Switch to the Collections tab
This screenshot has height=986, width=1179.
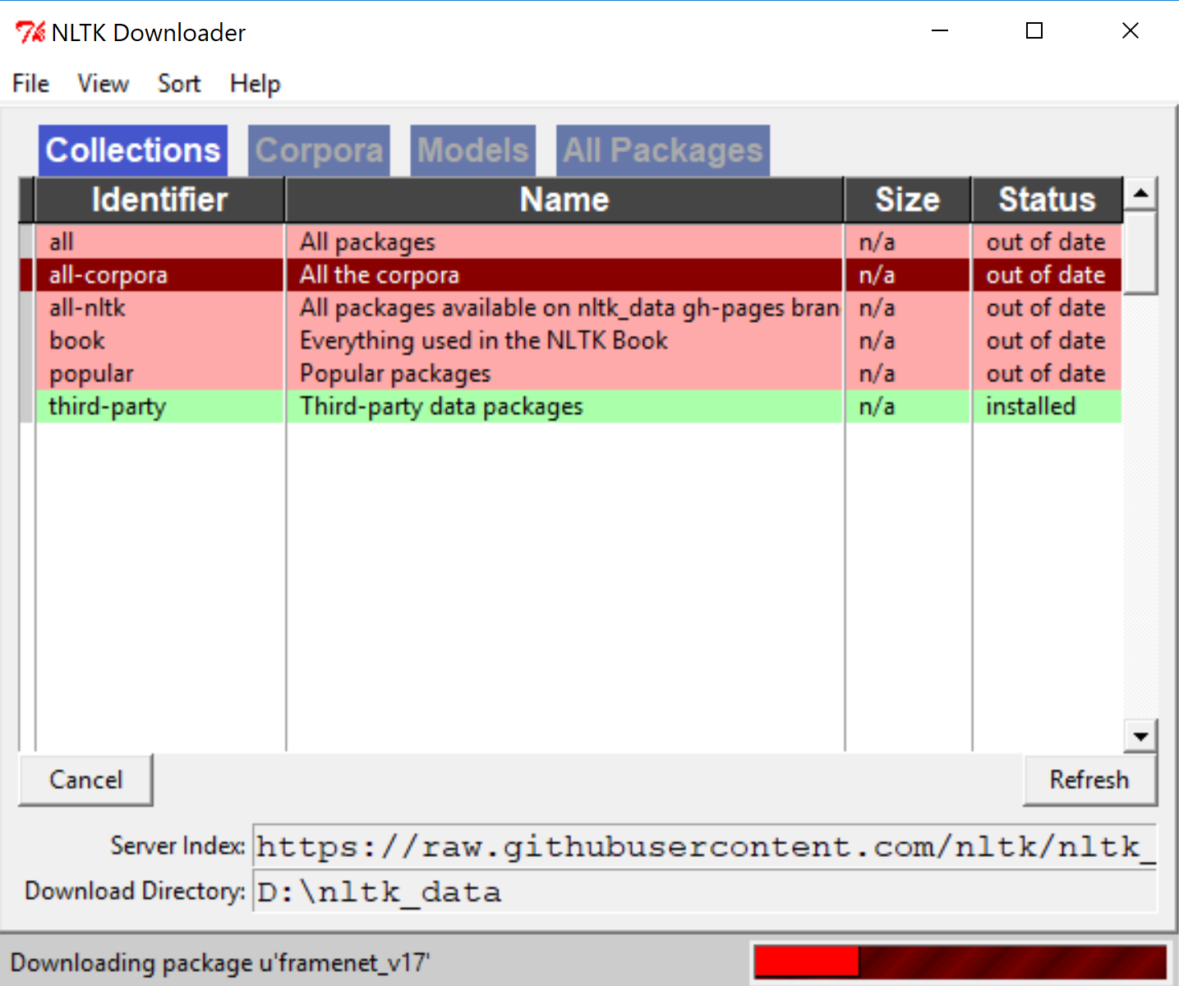click(x=133, y=150)
